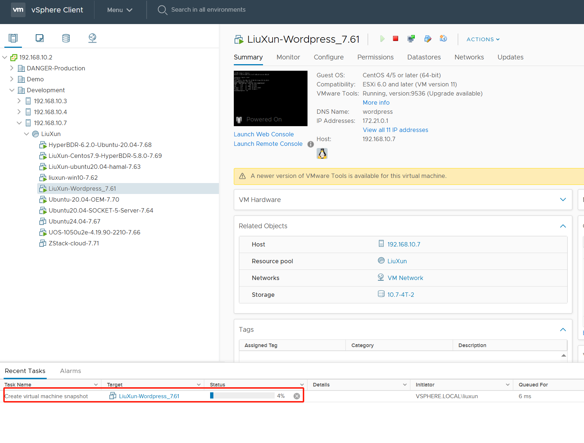This screenshot has height=443, width=584.
Task: Click the LiuXun resource pool icon in tree
Action: [35, 134]
